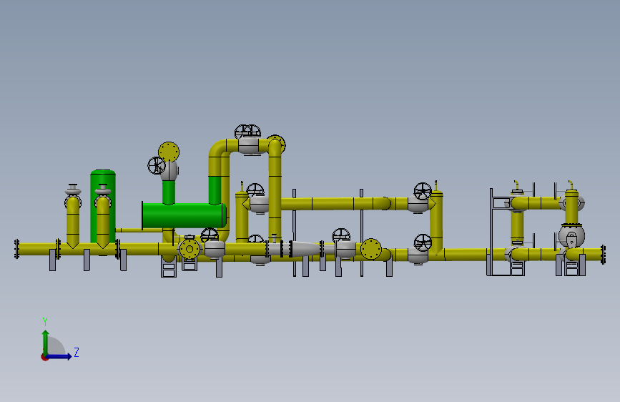Click the blue Z axis arrow of triad
The image size is (620, 402).
coord(59,356)
